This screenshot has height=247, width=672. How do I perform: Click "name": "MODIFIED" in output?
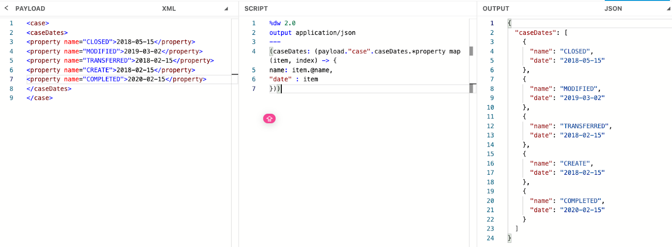pyautogui.click(x=565, y=89)
